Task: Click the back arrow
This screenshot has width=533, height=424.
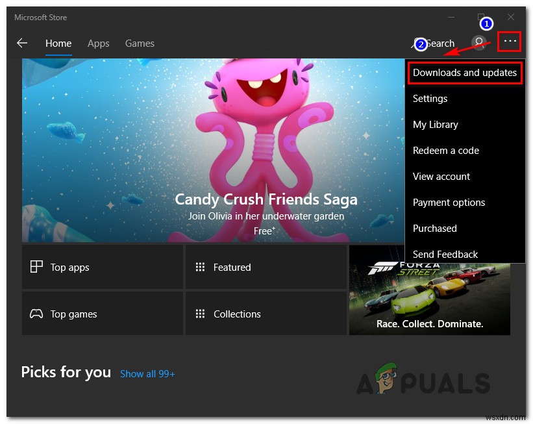Action: (x=22, y=43)
